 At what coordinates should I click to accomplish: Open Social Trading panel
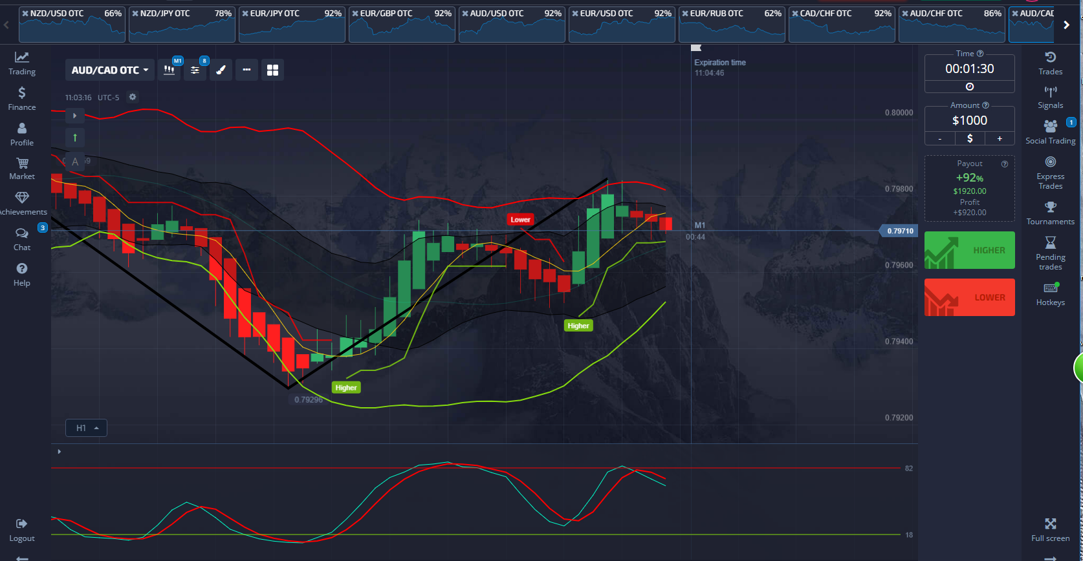pos(1050,131)
